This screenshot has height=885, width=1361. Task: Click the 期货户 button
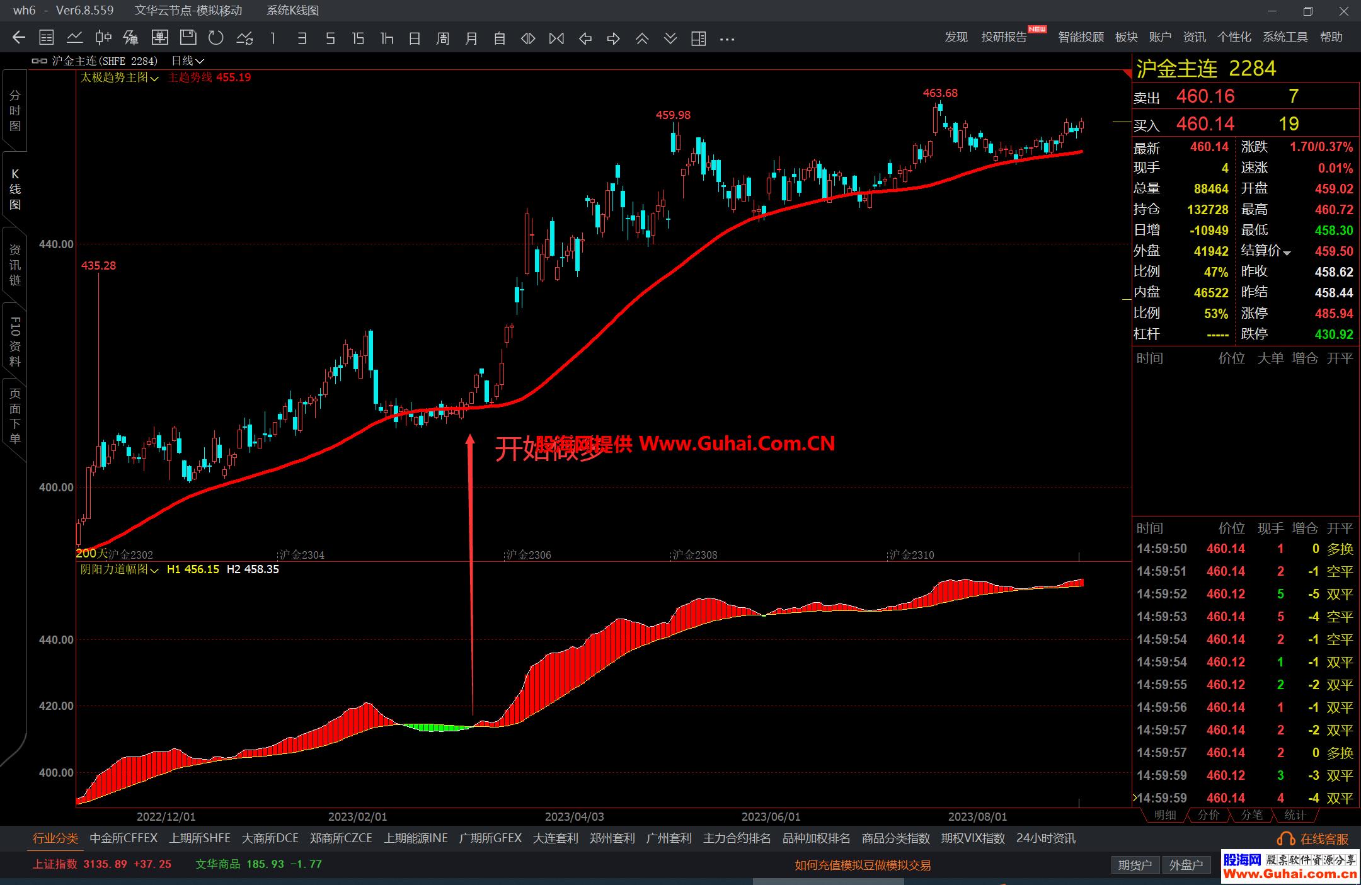pos(1135,865)
